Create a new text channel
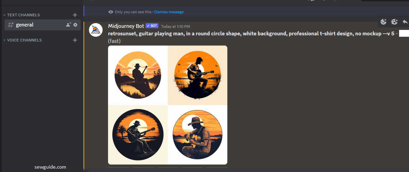The height and width of the screenshot is (172, 409). tap(75, 15)
